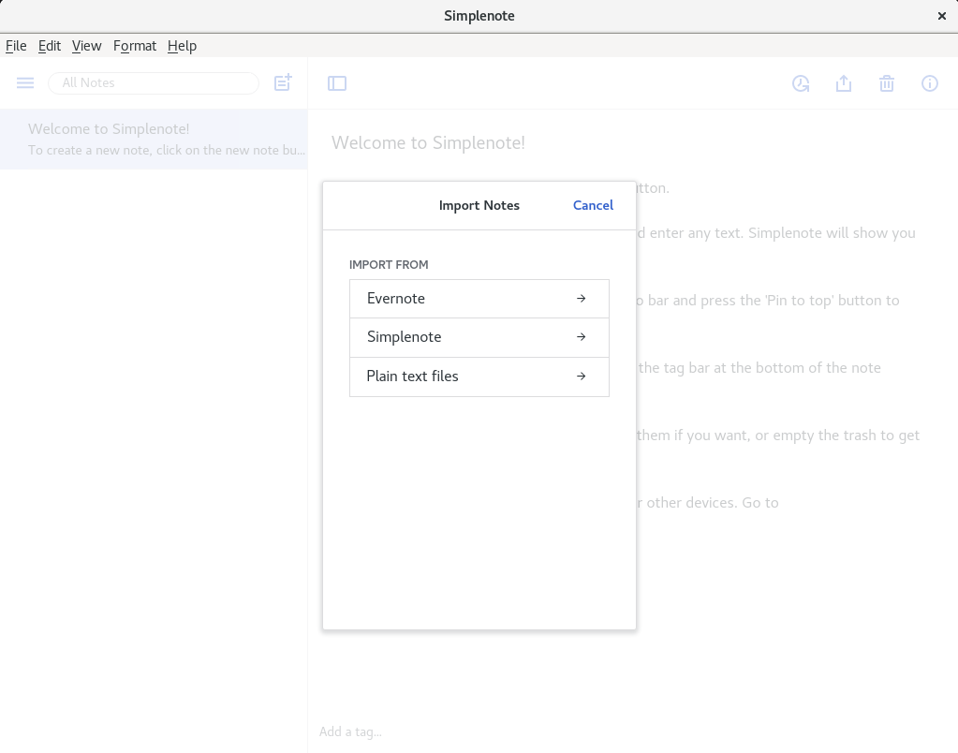Click the share note icon
Screen dimensions: 958x753
coord(844,83)
